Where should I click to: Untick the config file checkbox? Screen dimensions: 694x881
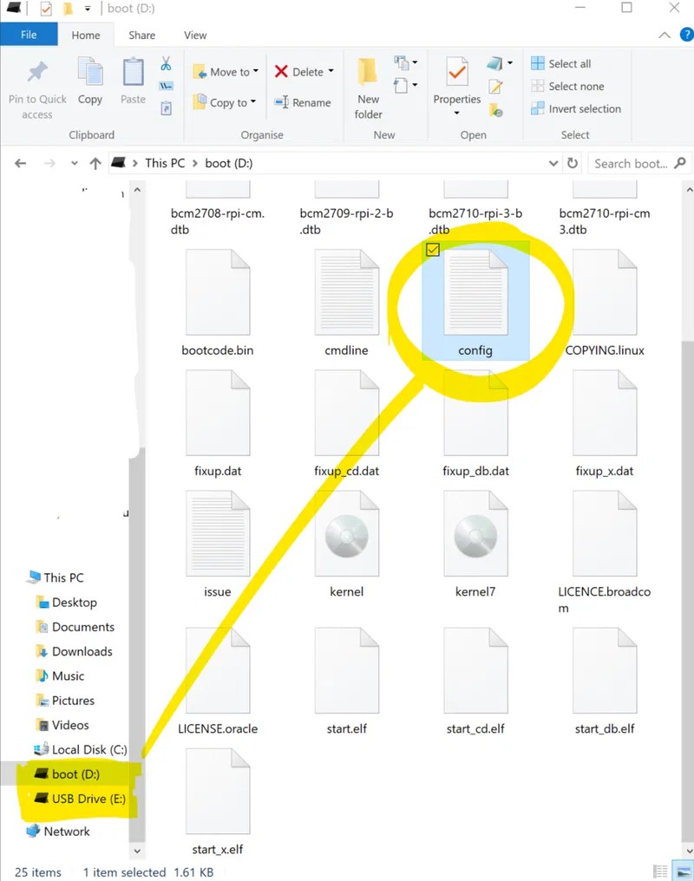click(x=433, y=250)
